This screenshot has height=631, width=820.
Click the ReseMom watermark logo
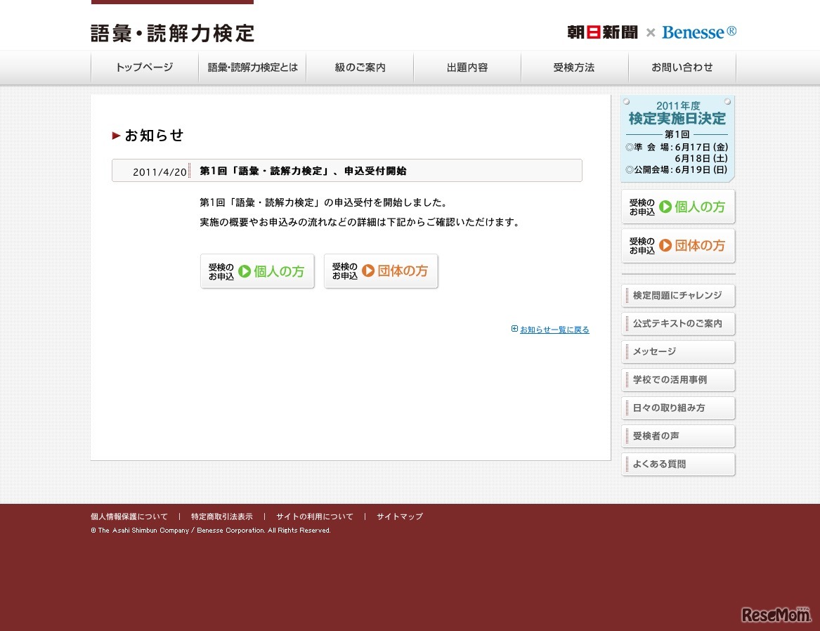[776, 615]
